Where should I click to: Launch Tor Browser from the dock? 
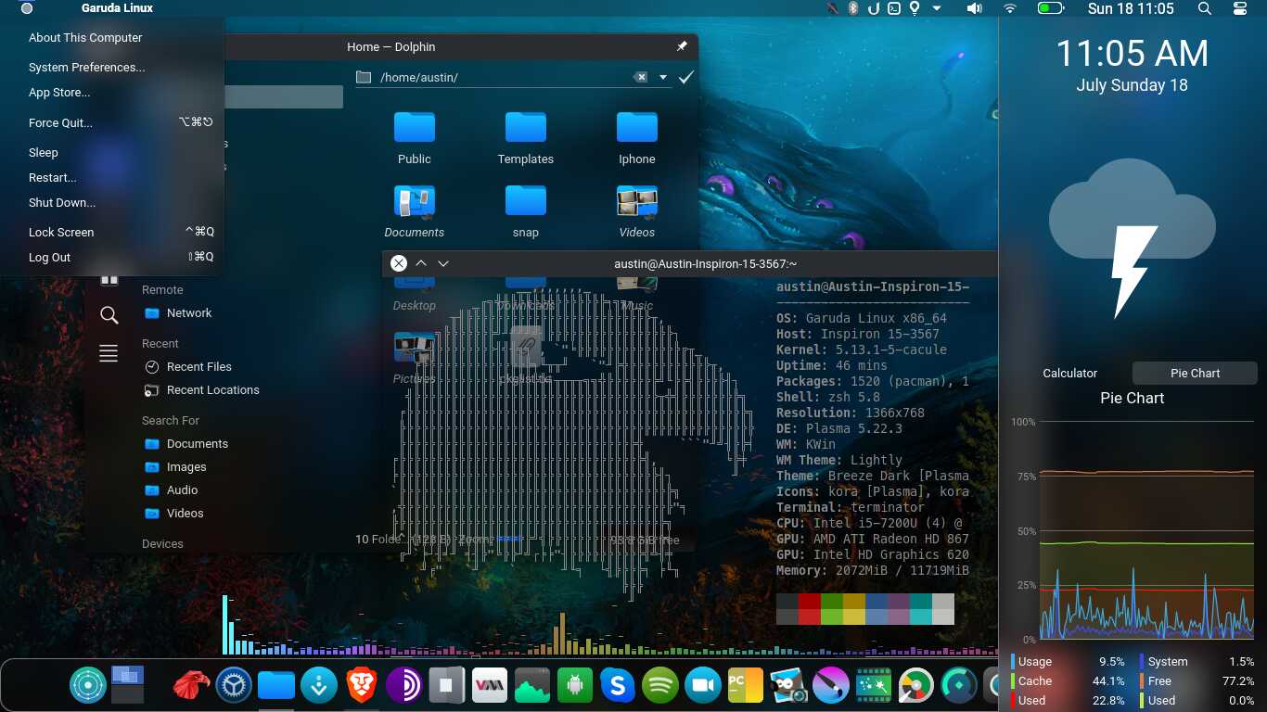[x=404, y=686]
